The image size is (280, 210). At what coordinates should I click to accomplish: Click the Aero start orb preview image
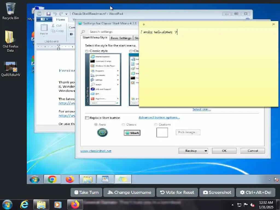(102, 133)
